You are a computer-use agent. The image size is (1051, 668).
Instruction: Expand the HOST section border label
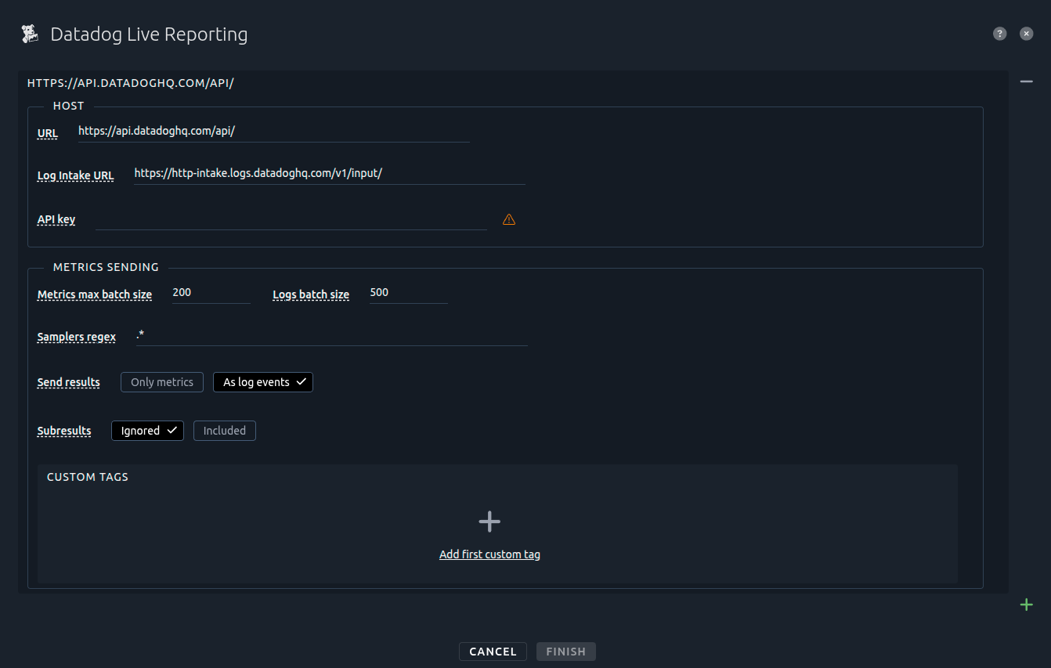click(68, 105)
